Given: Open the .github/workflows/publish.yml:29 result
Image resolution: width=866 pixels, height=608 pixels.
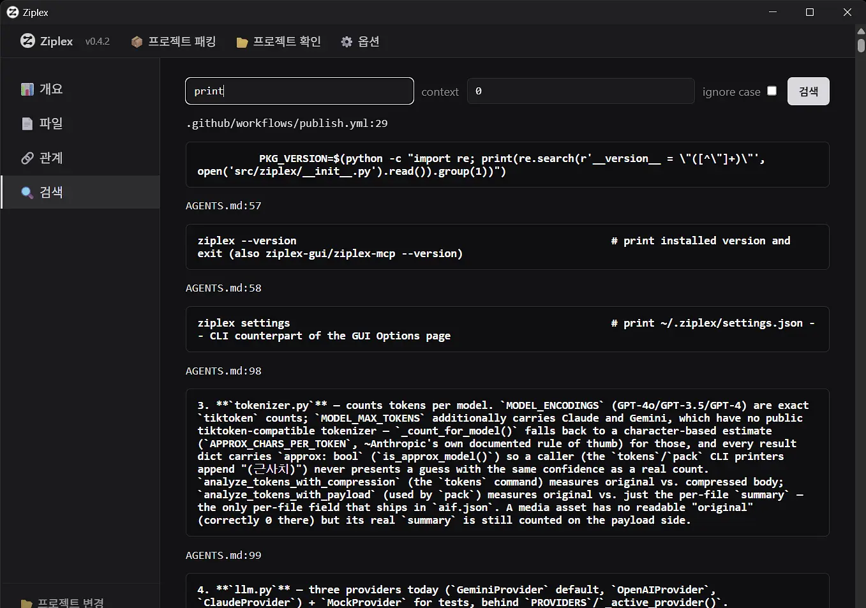Looking at the screenshot, I should [x=287, y=123].
